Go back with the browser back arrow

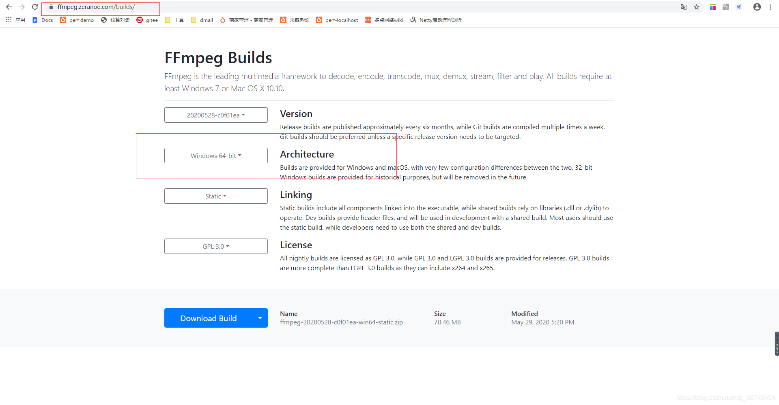9,7
